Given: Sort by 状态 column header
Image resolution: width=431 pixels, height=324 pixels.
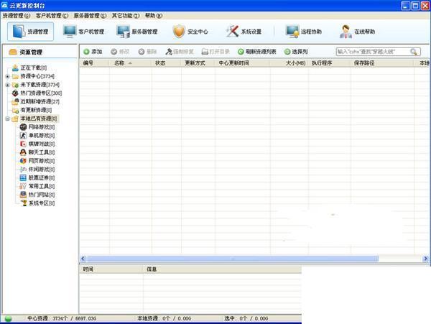Looking at the screenshot, I should (x=167, y=63).
